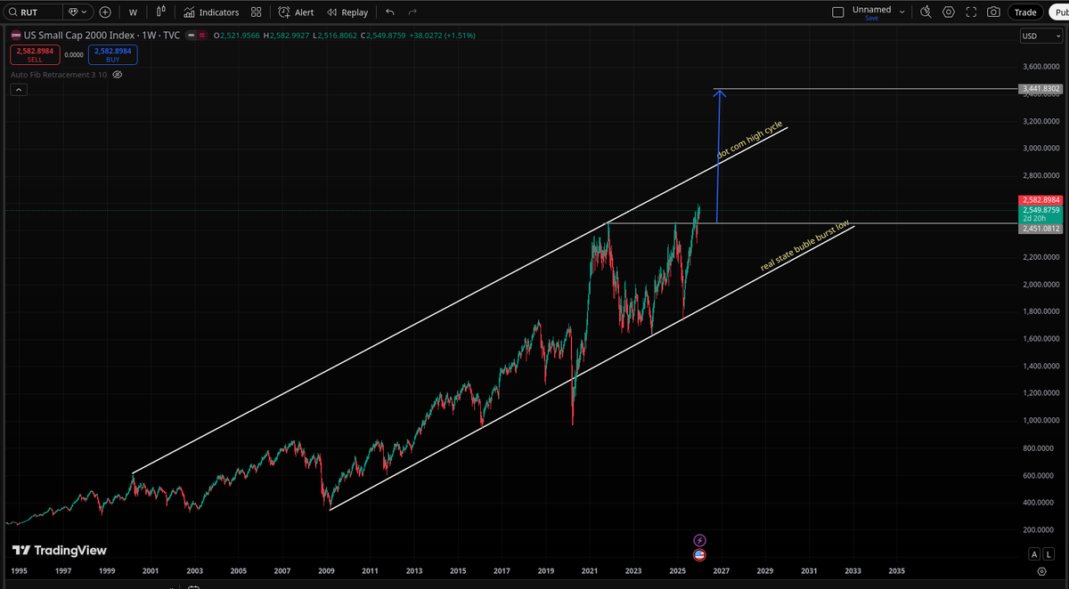Open chart settings hexagon icon in the toolbar
The image size is (1069, 589).
pos(949,12)
